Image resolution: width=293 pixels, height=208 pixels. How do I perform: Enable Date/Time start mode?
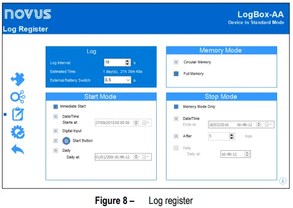click(x=55, y=117)
